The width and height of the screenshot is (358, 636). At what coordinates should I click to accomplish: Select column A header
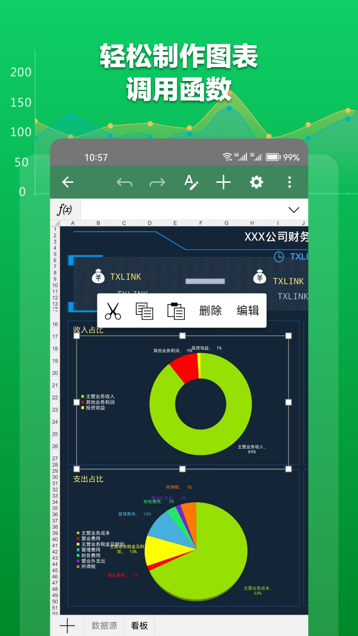point(73,223)
